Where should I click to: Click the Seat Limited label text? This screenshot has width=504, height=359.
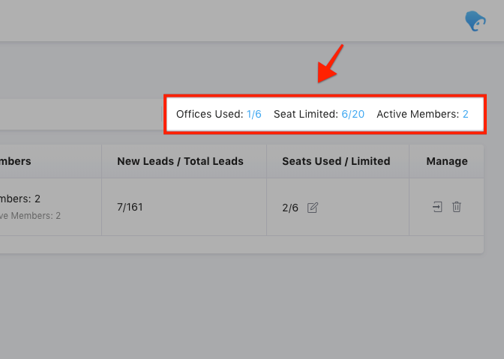point(306,114)
